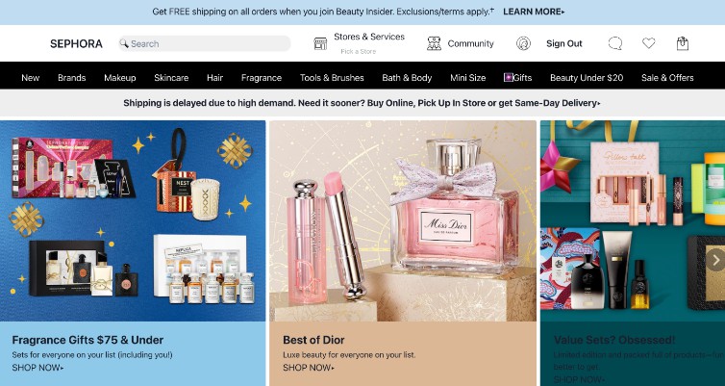725x386 pixels.
Task: Click SHOP NOW under Best of Dior
Action: pyautogui.click(x=309, y=368)
